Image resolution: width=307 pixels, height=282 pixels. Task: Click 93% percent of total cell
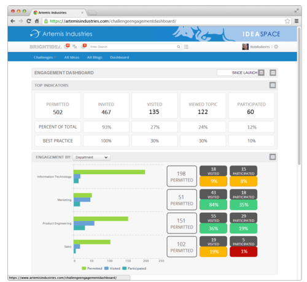tap(106, 127)
